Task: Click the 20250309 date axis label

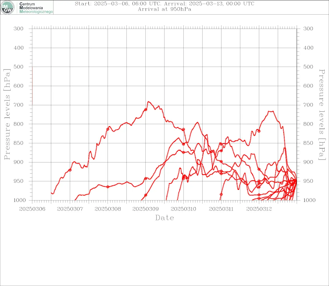Action: pos(145,209)
